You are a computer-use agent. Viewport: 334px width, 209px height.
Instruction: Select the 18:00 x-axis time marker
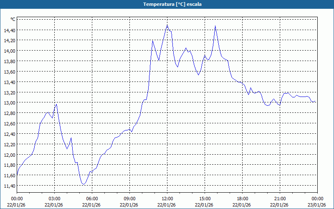coord(242,199)
